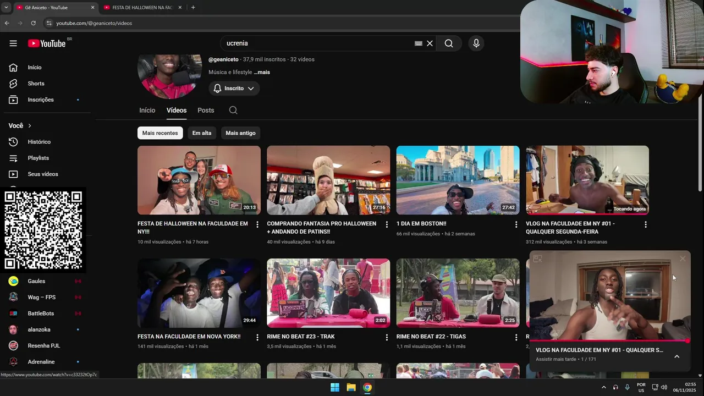This screenshot has height=396, width=704.
Task: Expand miniplayer back to watch page icon
Action: click(538, 258)
